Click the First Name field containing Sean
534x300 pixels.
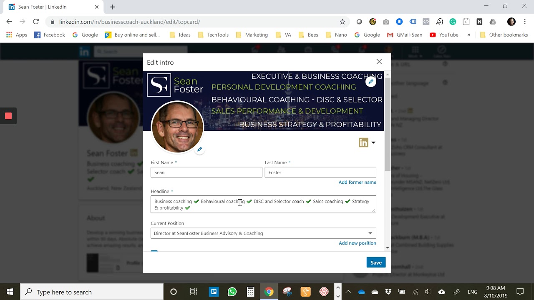207,172
